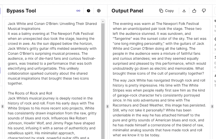Click the 'Bypass Tool' panel title
This screenshot has height=139, width=216.
click(21, 11)
